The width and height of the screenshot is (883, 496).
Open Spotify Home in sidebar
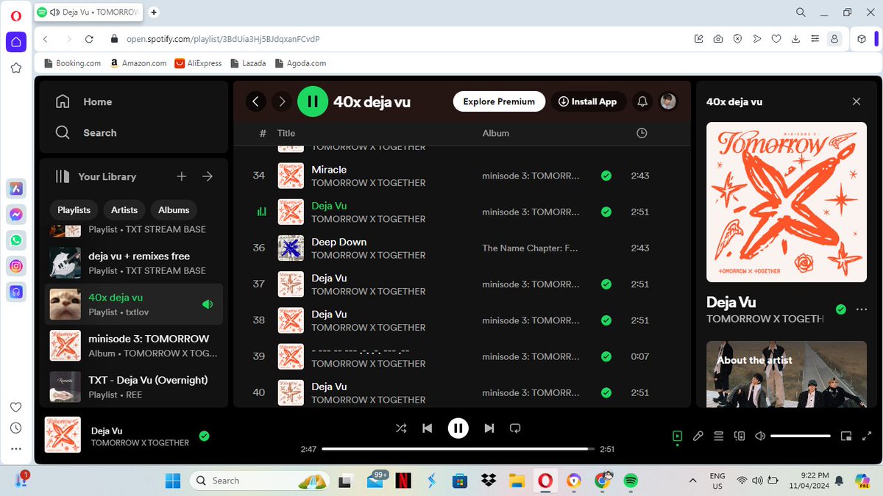pyautogui.click(x=84, y=101)
